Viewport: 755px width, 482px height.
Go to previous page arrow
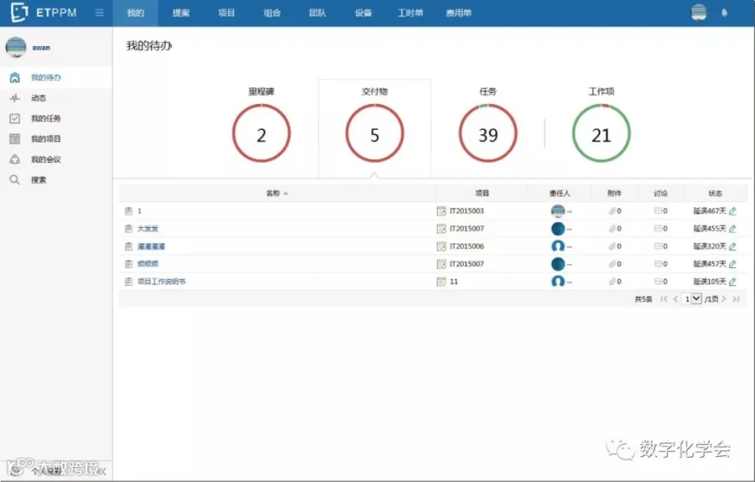pos(675,298)
